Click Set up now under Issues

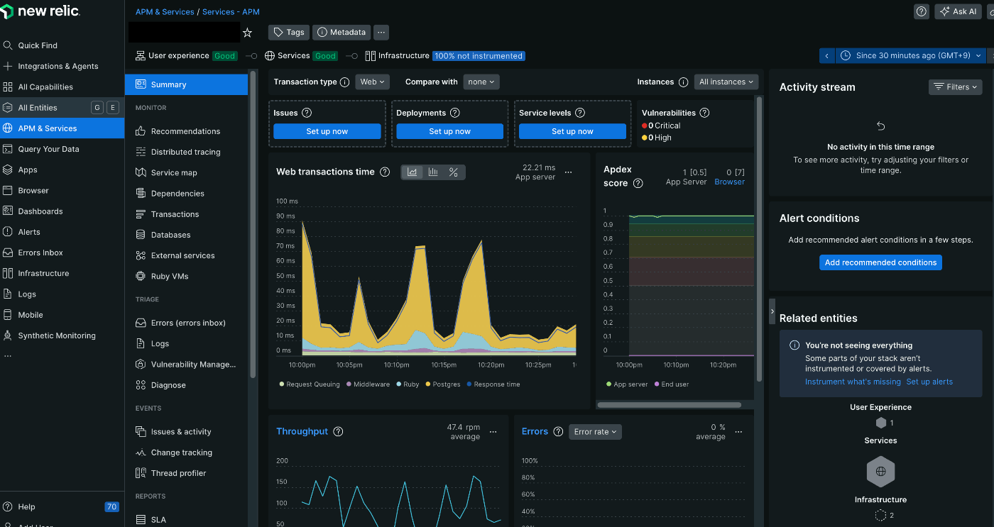327,131
